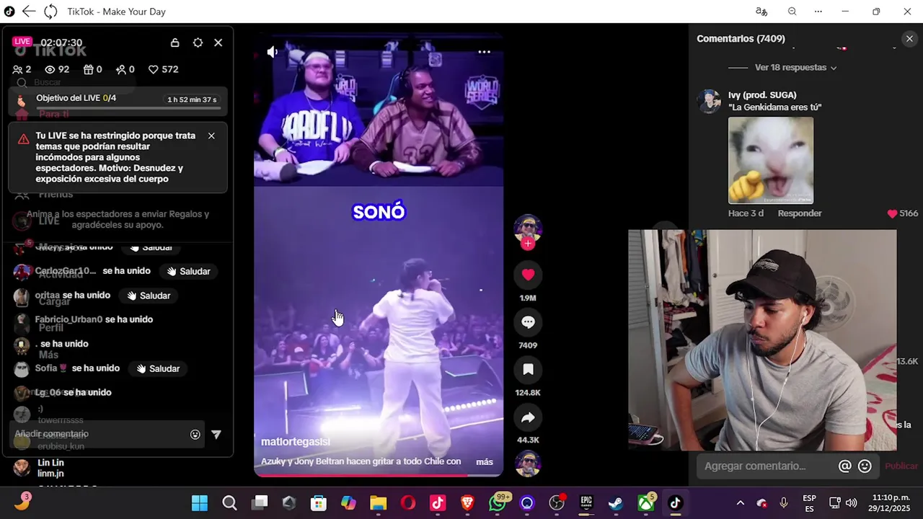
Task: Open the network and volume tray icons
Action: 843,503
